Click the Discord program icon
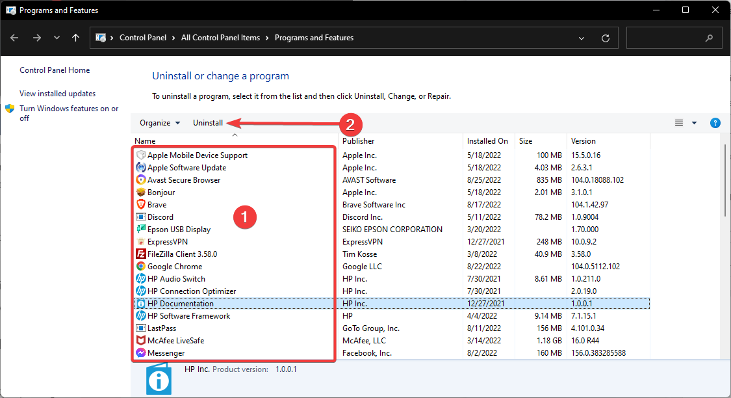731x398 pixels. click(x=141, y=217)
